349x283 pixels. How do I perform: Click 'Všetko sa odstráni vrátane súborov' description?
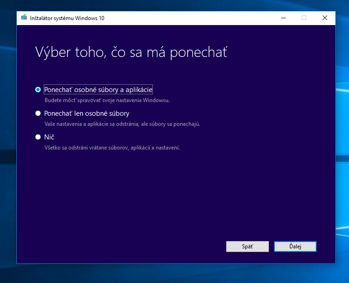112,148
